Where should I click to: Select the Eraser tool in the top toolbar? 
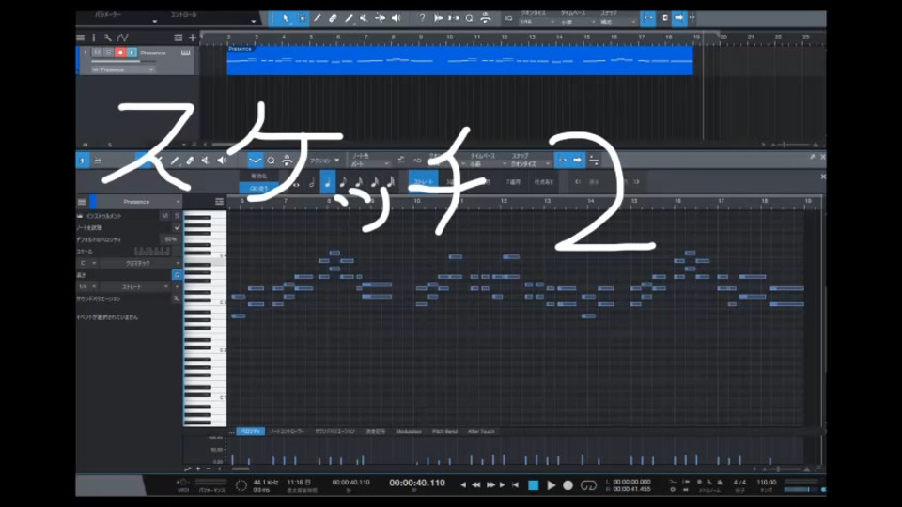pos(333,19)
